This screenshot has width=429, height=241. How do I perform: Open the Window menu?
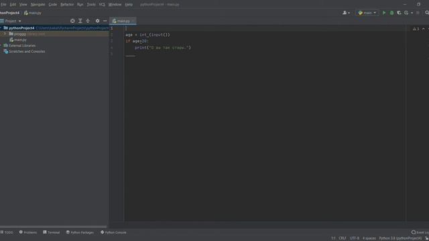(115, 5)
